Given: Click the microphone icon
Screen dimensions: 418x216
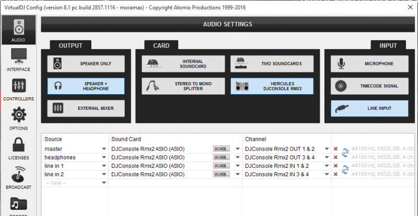Looking at the screenshot, I should click(x=341, y=64).
